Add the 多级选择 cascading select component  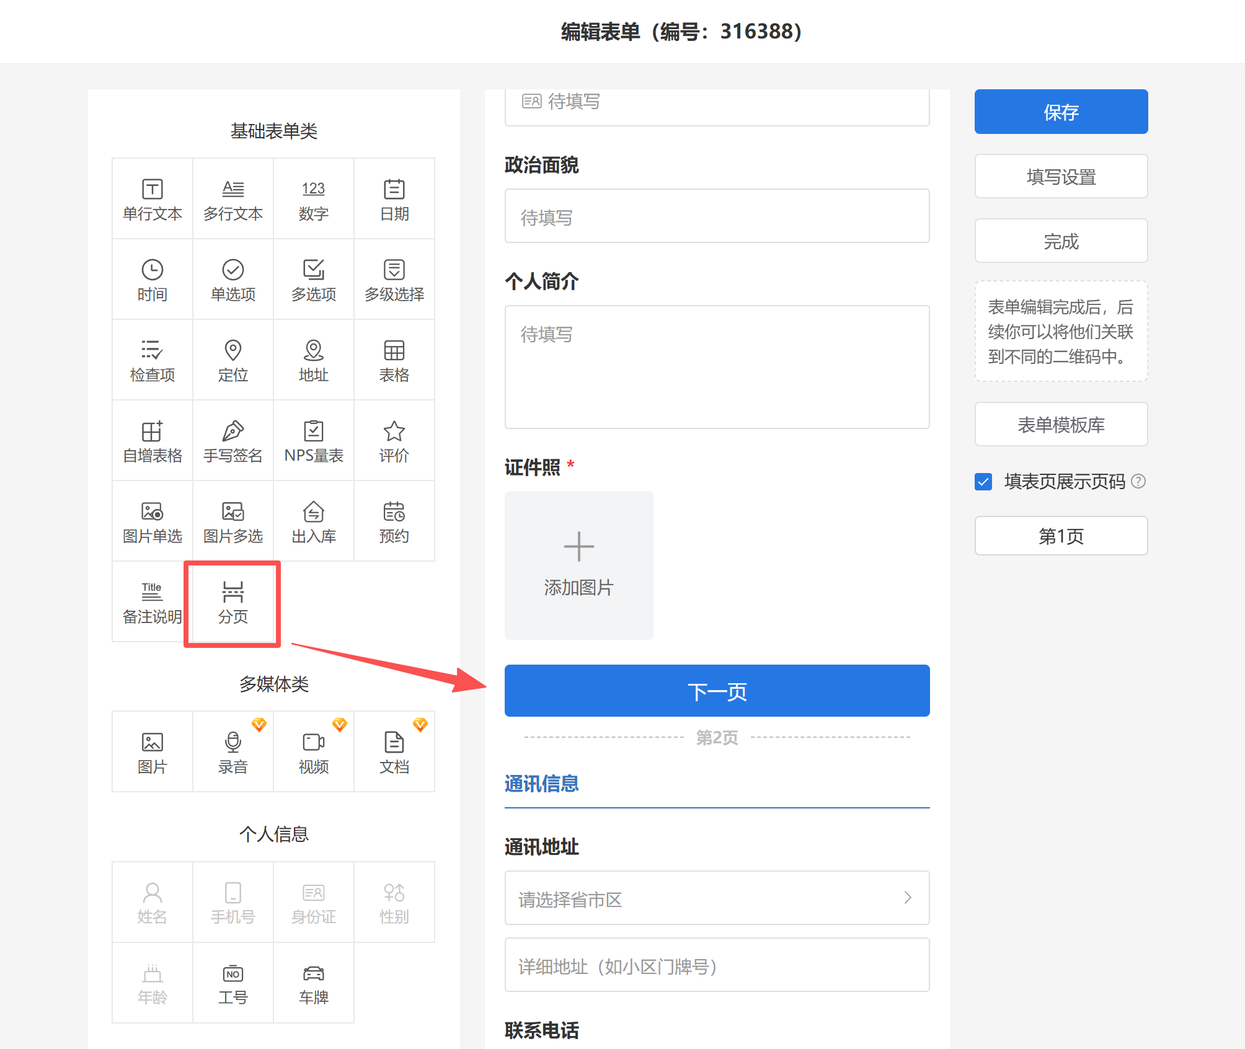[x=394, y=279]
